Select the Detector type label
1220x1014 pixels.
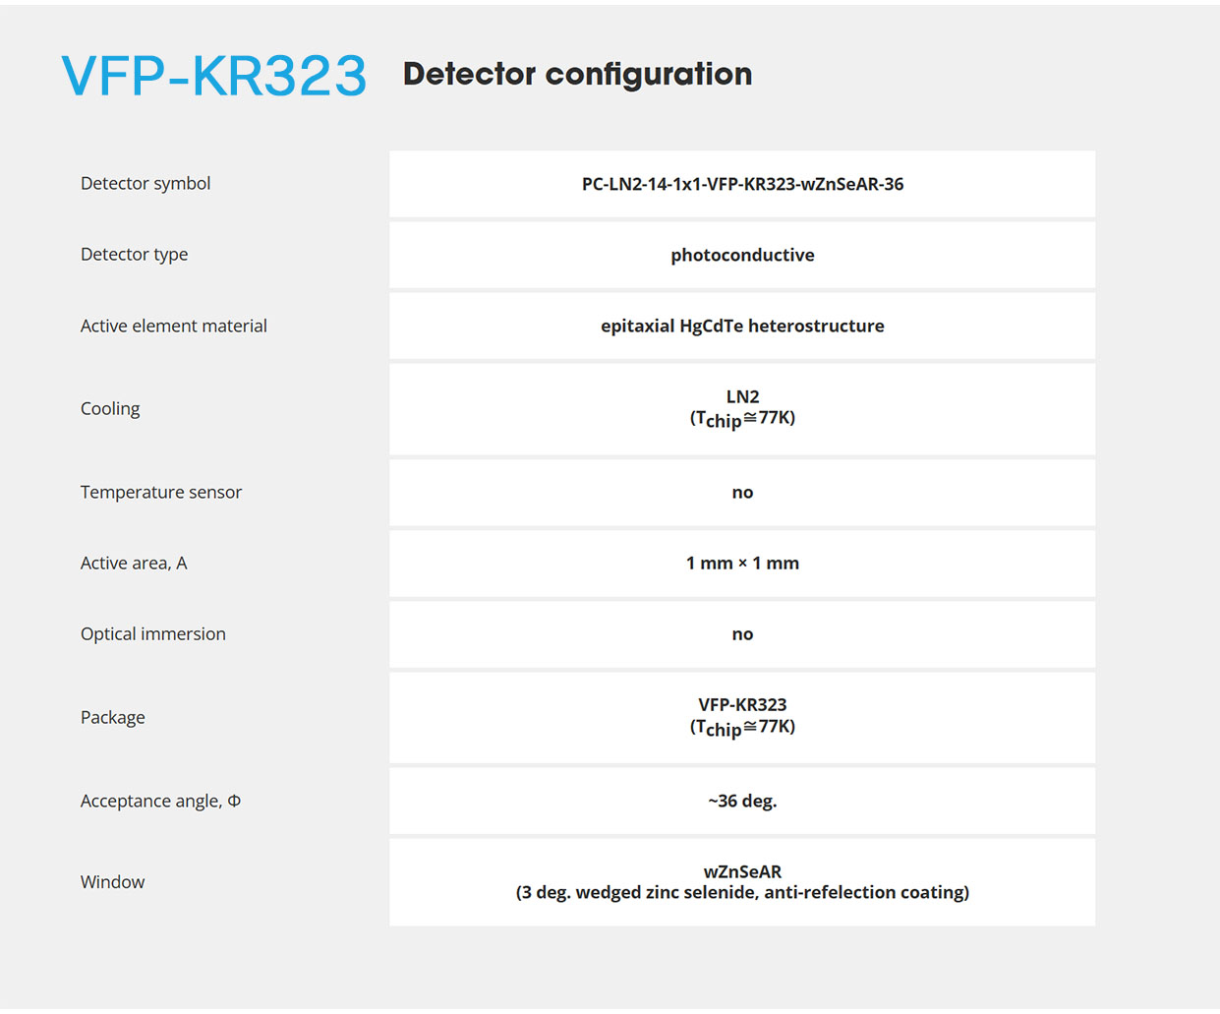[x=134, y=255]
